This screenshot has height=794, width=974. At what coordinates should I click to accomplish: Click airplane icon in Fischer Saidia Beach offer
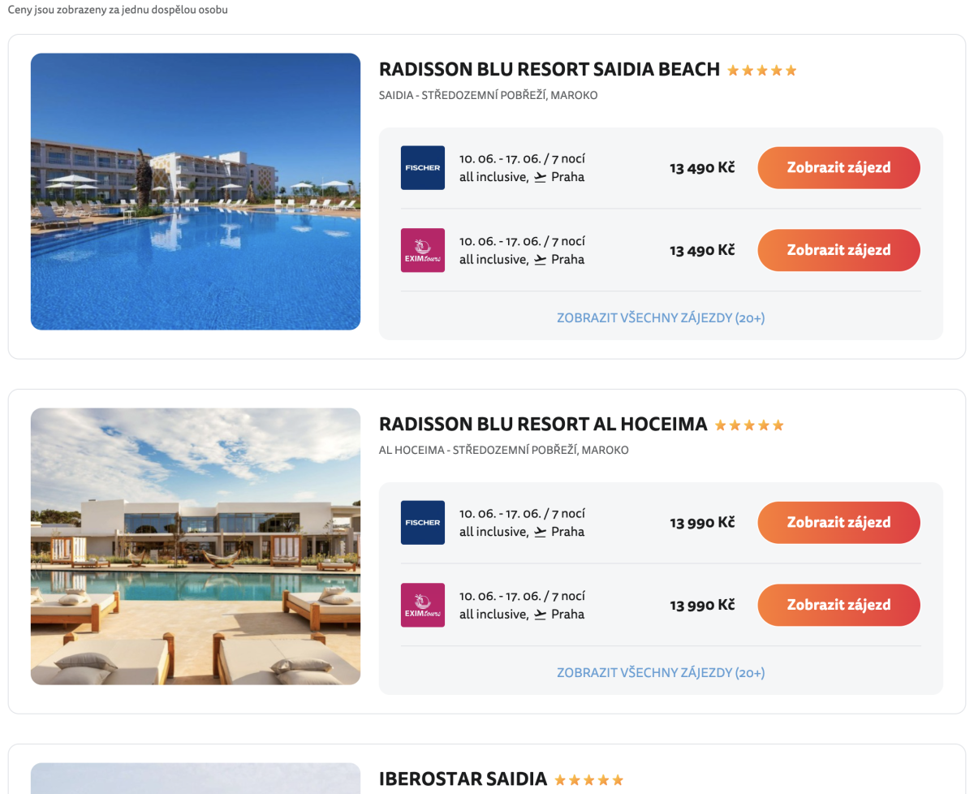click(541, 177)
